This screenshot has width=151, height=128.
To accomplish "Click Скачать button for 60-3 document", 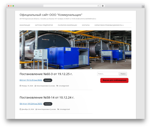I will (48, 80).
